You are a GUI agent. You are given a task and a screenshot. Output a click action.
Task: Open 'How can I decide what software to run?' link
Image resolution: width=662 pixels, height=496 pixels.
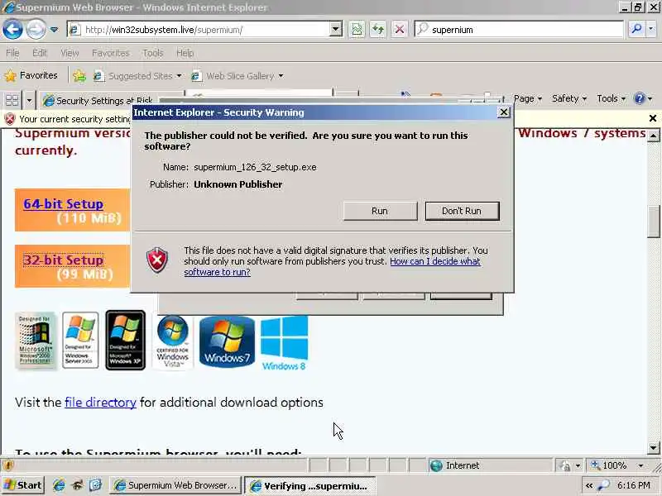[332, 266]
